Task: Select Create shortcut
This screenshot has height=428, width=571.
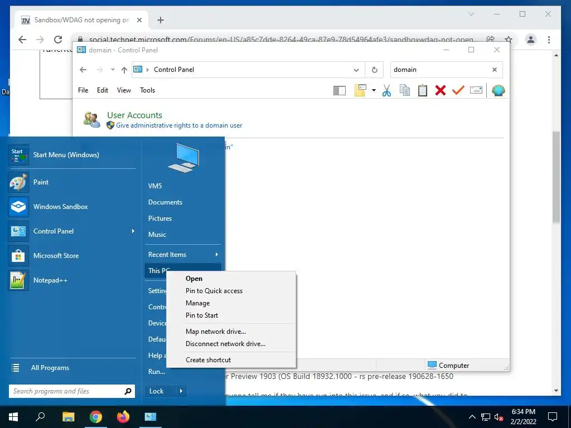Action: 231,360
